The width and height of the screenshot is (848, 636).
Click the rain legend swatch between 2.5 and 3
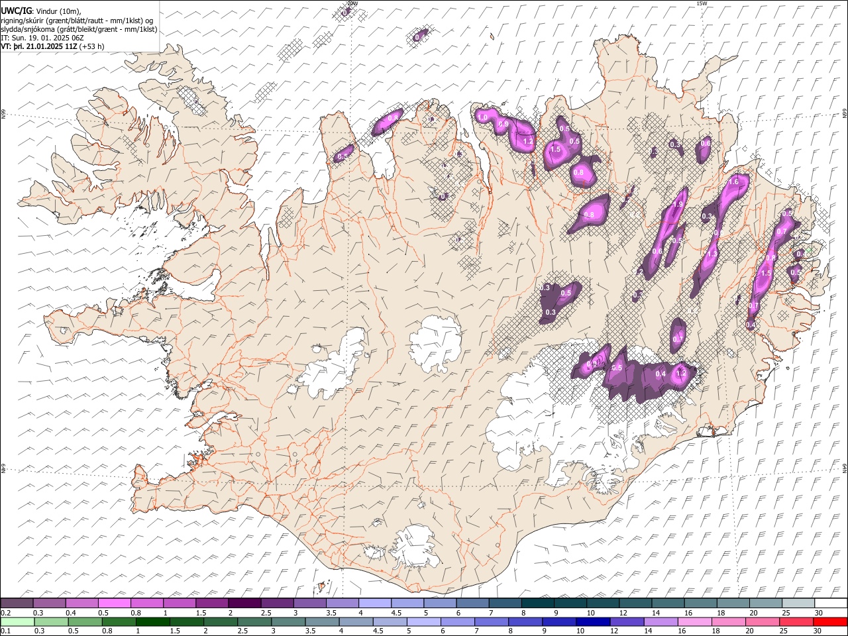[254, 621]
